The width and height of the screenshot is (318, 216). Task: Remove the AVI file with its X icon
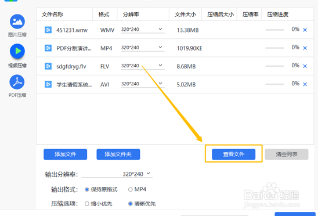coord(305,84)
